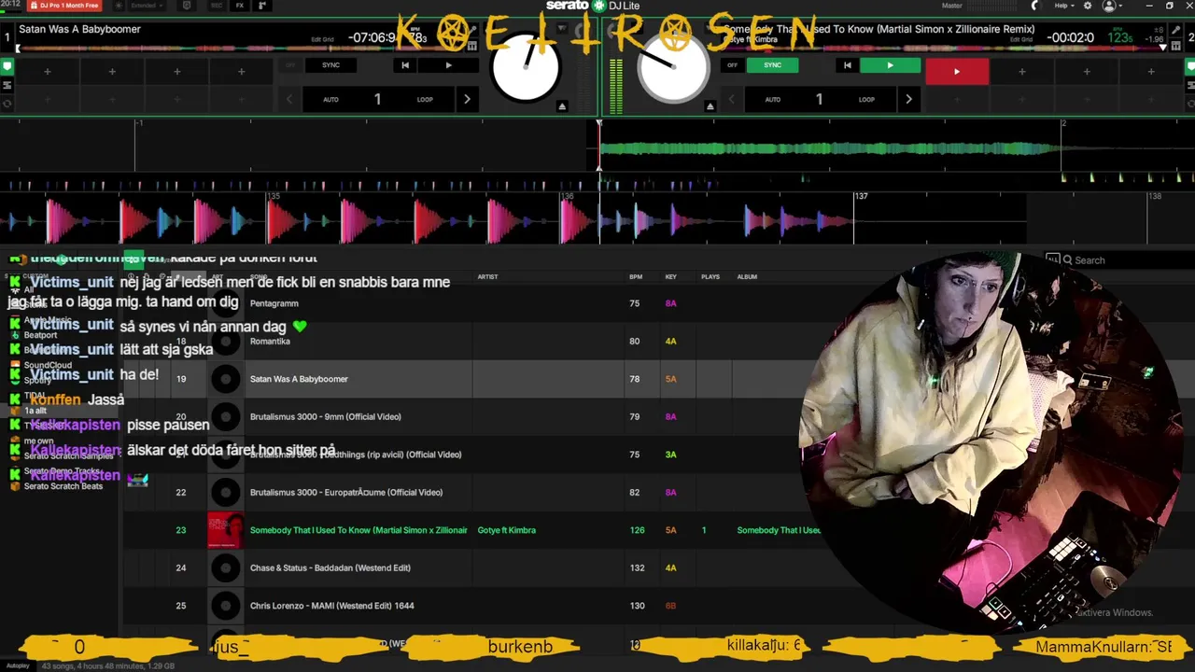Decrease deck 1 loop size arrow
Screen dimensions: 1195x672
pos(289,99)
